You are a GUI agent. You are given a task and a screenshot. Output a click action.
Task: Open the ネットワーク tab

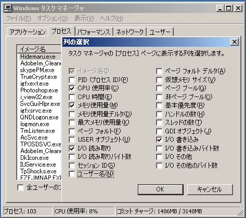[x=130, y=32]
